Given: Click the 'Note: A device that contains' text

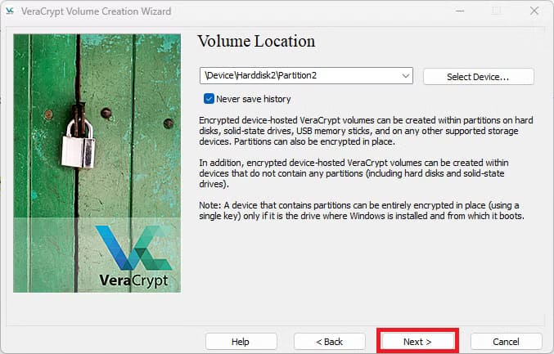Looking at the screenshot, I should (362, 211).
